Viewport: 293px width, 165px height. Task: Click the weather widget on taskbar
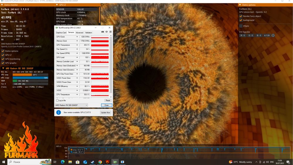(240, 162)
